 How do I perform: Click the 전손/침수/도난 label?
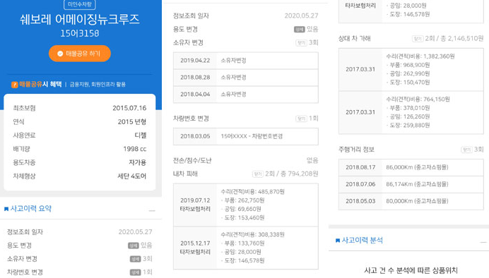192,161
